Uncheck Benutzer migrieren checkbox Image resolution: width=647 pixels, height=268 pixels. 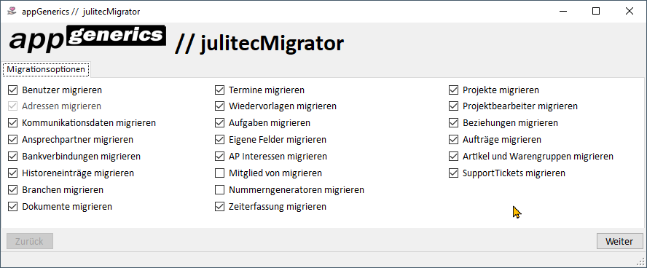coord(13,90)
